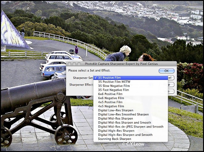Pick 35 Slow Negative Film
204x152 pixels.
click(x=131, y=86)
